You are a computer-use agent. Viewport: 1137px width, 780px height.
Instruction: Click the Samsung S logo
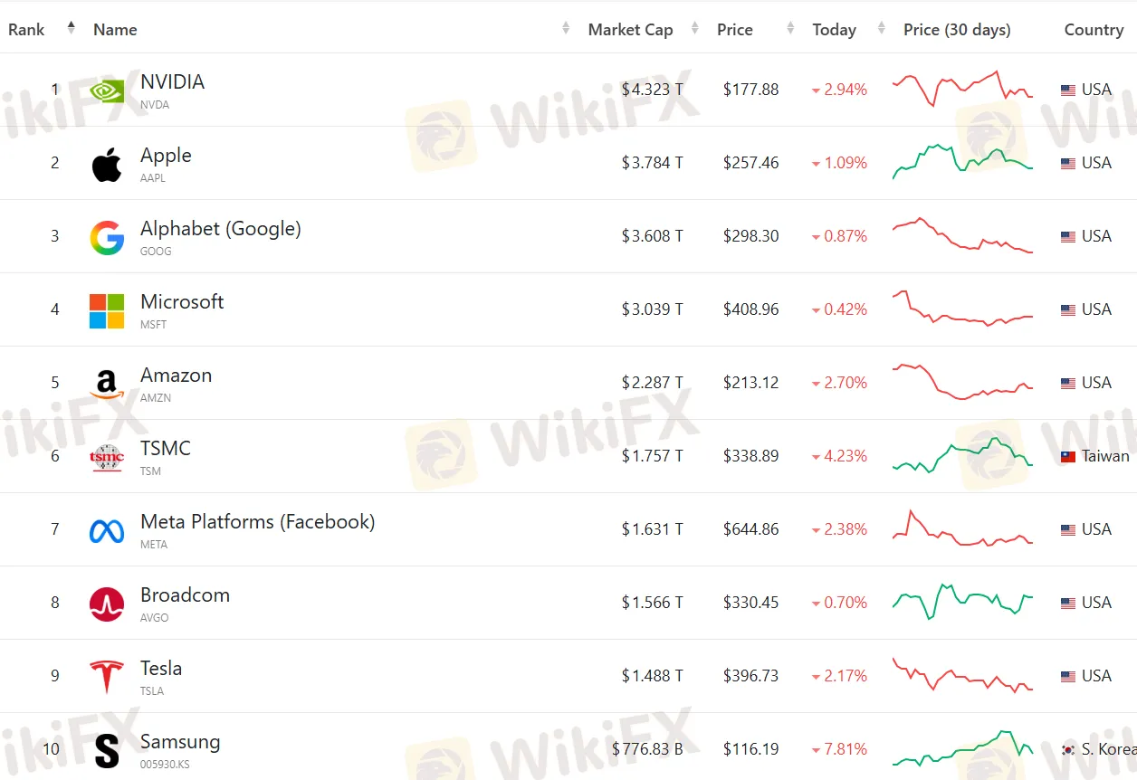pos(107,749)
